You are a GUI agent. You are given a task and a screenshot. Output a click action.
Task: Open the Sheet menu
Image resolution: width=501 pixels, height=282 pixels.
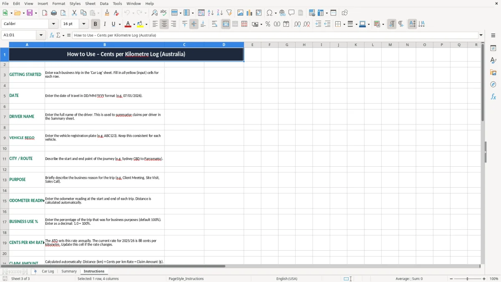(90, 3)
